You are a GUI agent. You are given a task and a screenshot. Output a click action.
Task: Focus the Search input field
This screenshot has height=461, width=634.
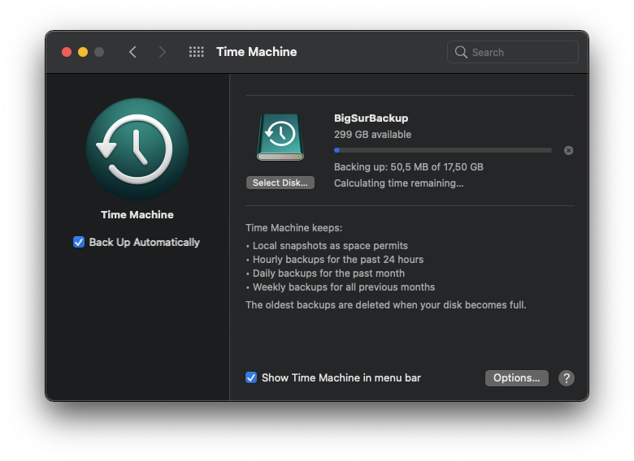click(x=513, y=52)
